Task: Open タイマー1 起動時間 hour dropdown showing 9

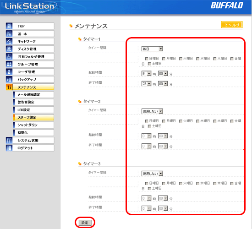Action: click(x=146, y=74)
